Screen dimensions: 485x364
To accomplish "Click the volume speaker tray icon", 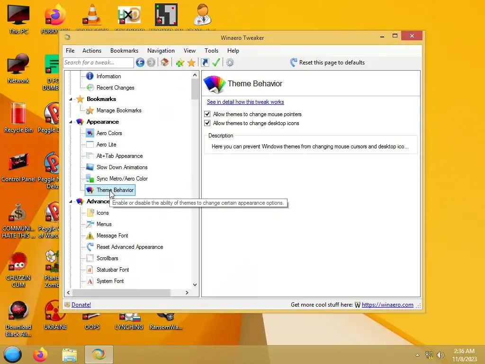I will pos(440,355).
